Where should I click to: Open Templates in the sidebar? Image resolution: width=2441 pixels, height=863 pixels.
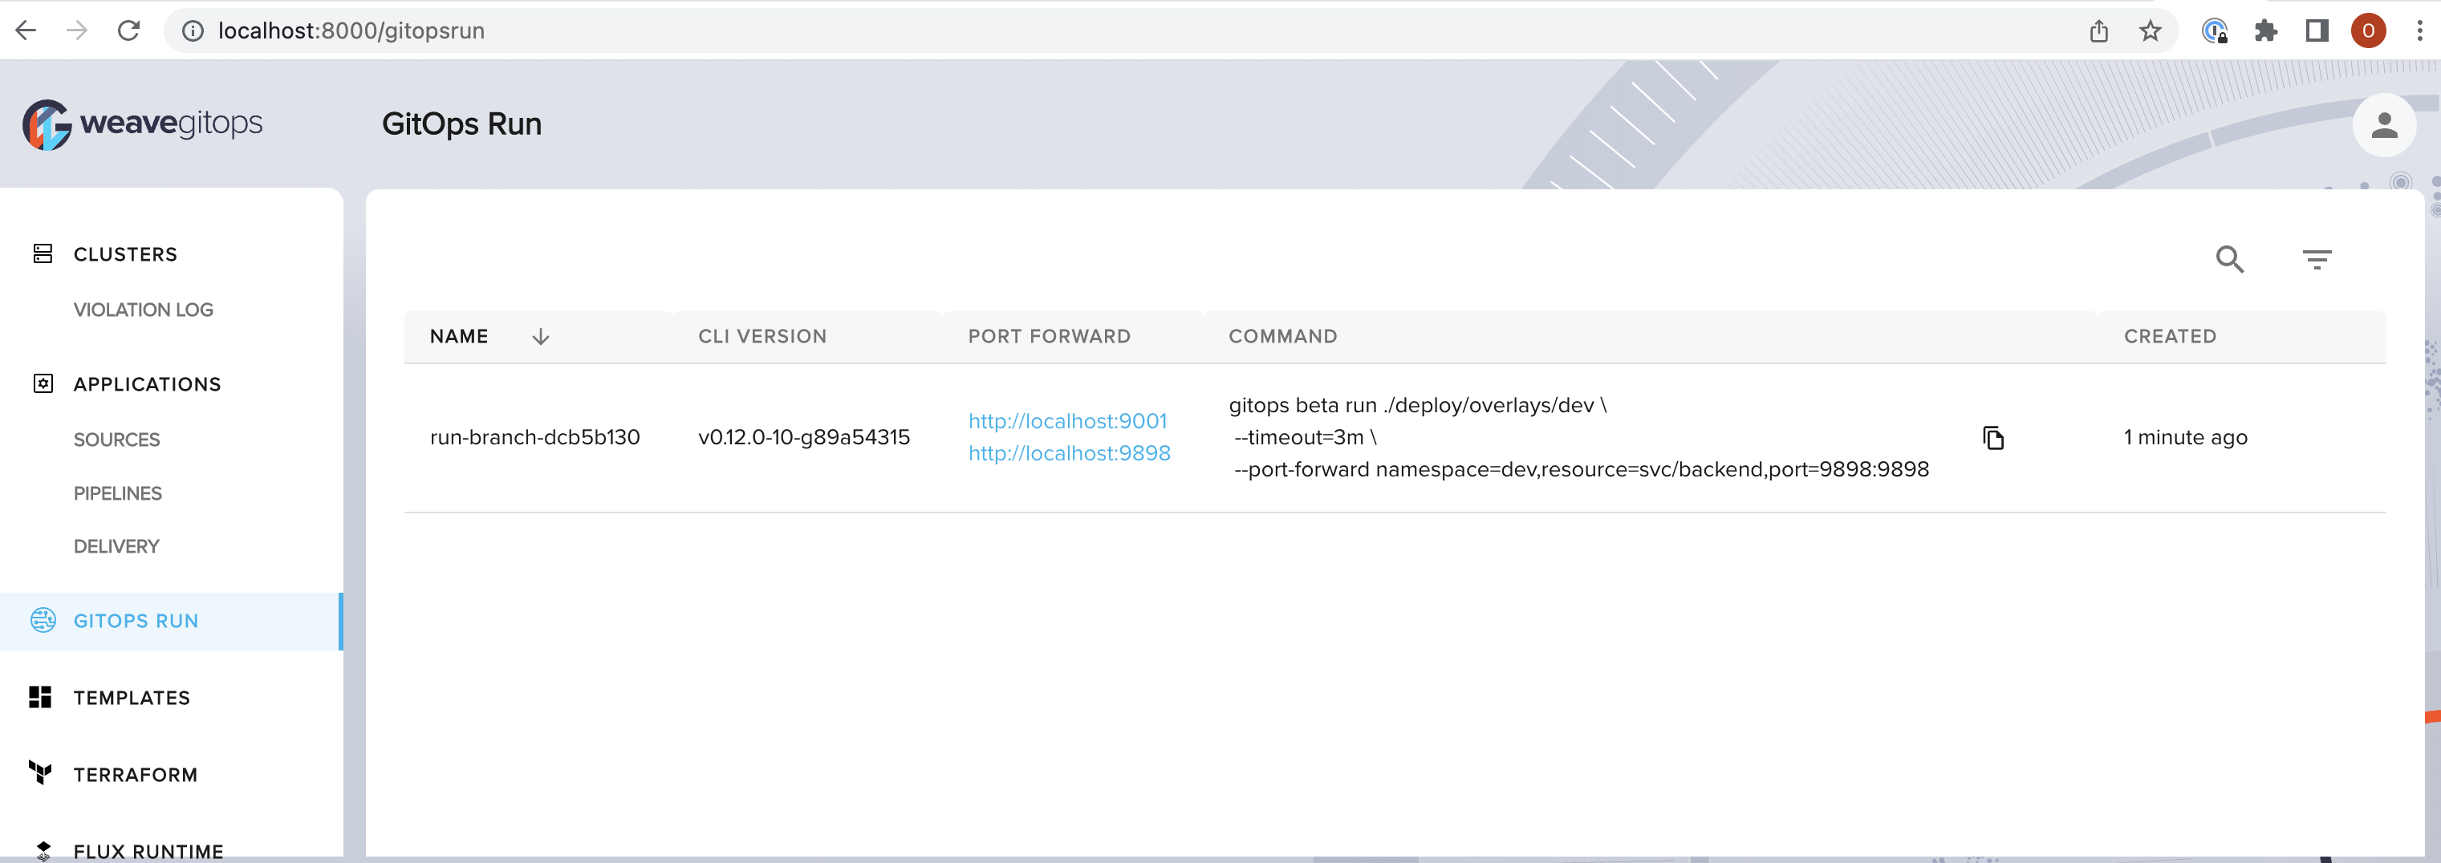coord(132,697)
